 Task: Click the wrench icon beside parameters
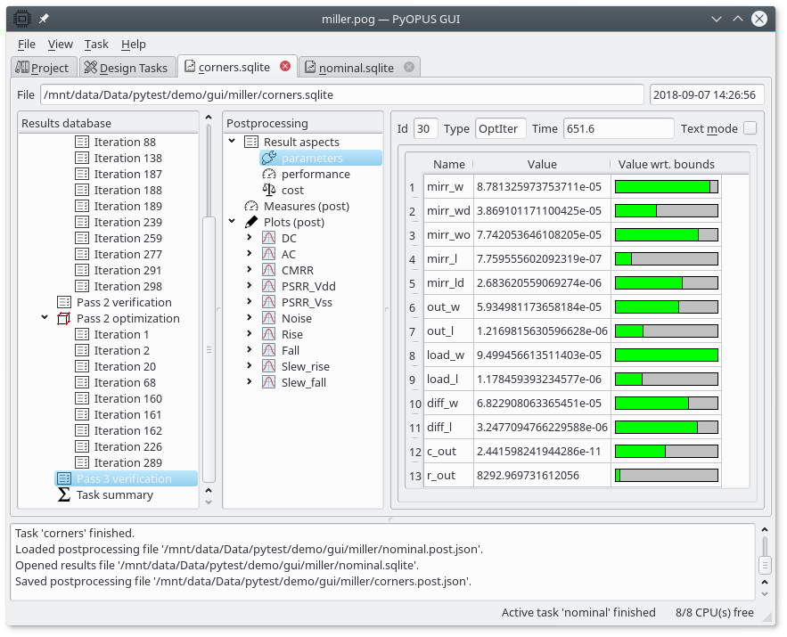(269, 159)
